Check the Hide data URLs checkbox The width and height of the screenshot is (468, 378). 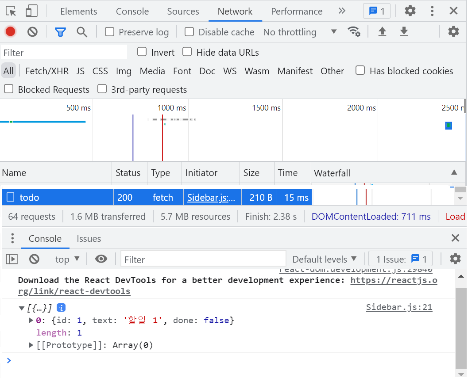pyautogui.click(x=187, y=52)
